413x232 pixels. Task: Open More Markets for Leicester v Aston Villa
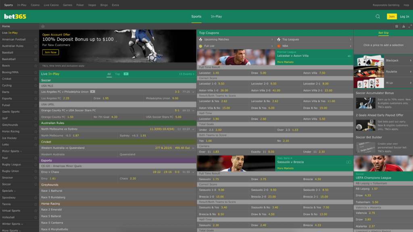click(x=285, y=62)
